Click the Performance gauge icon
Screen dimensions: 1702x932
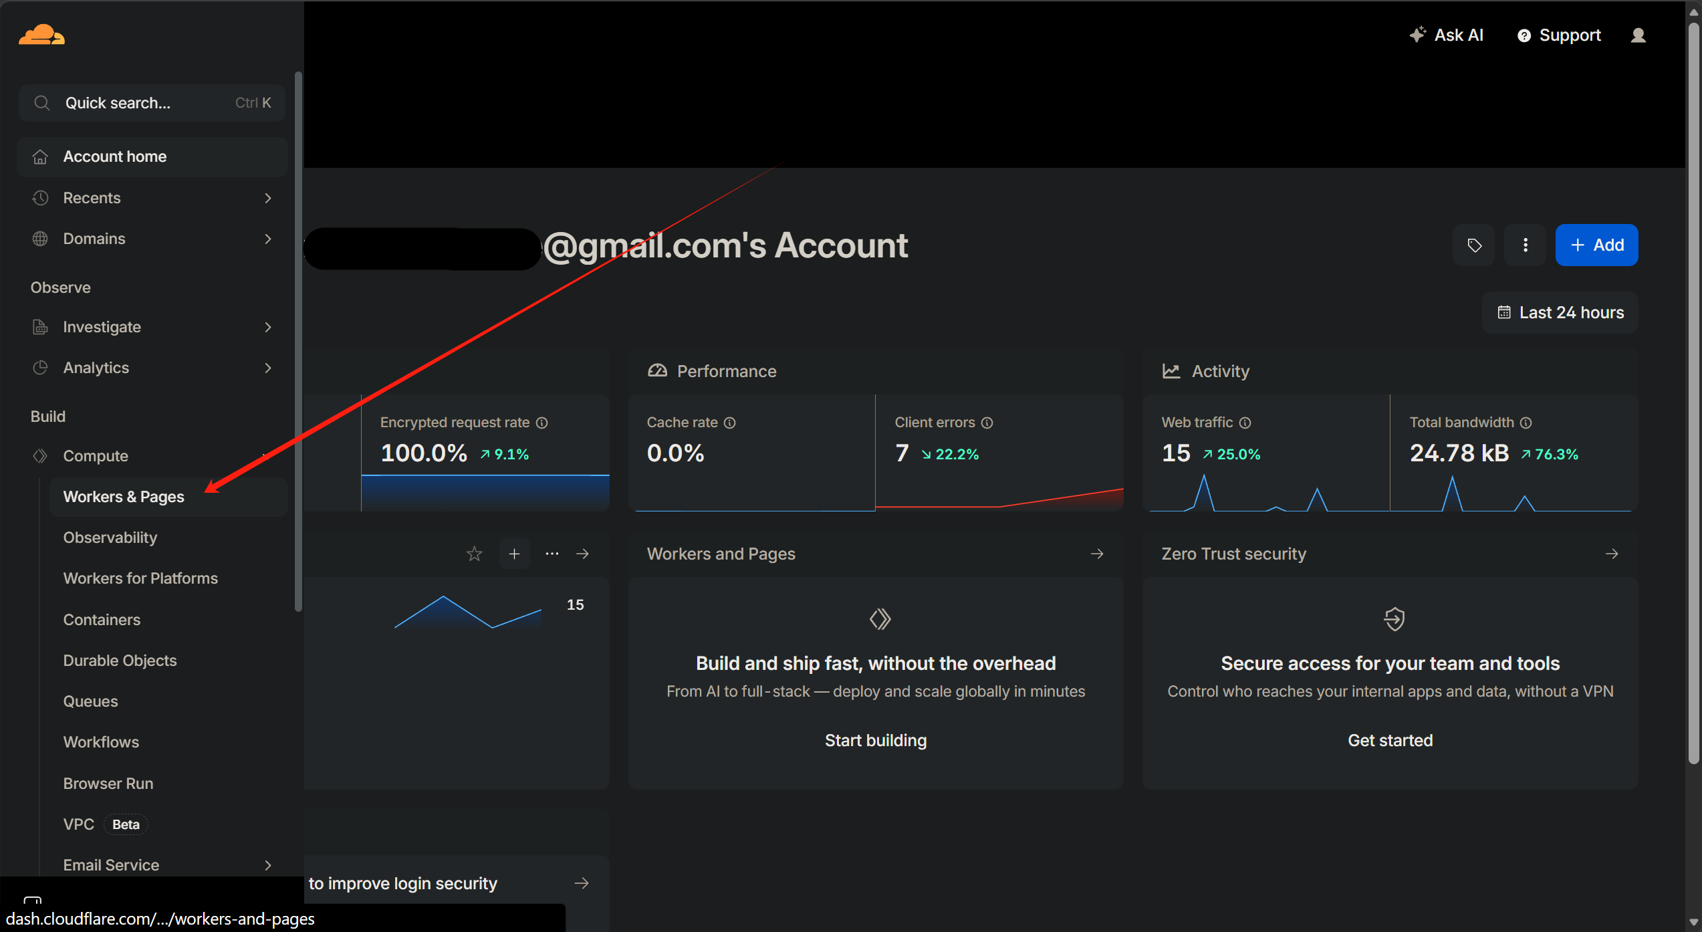coord(657,371)
